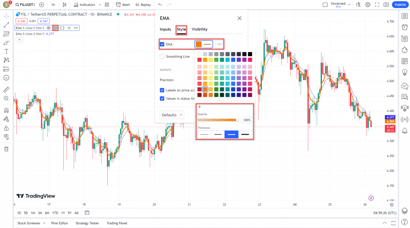The height and width of the screenshot is (228, 410).
Task: Toggle EMA 5 indicator visibility eye
Action: tap(48, 28)
